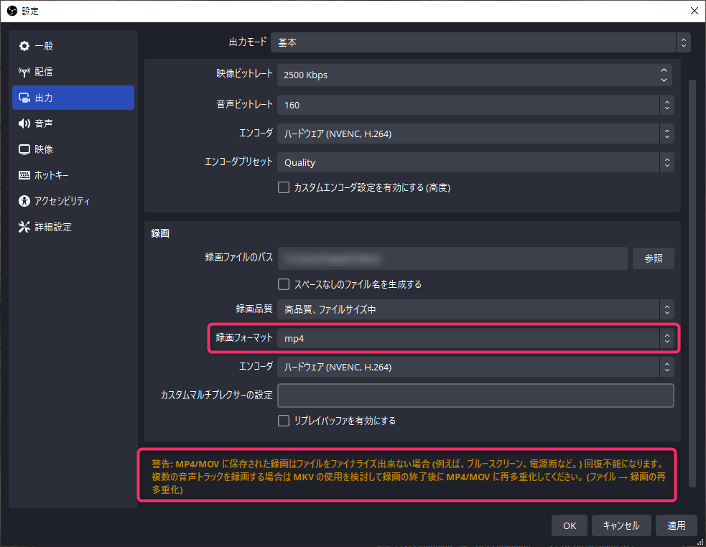Open the 録画フォーマット mp4 dropdown
The width and height of the screenshot is (706, 547).
475,338
